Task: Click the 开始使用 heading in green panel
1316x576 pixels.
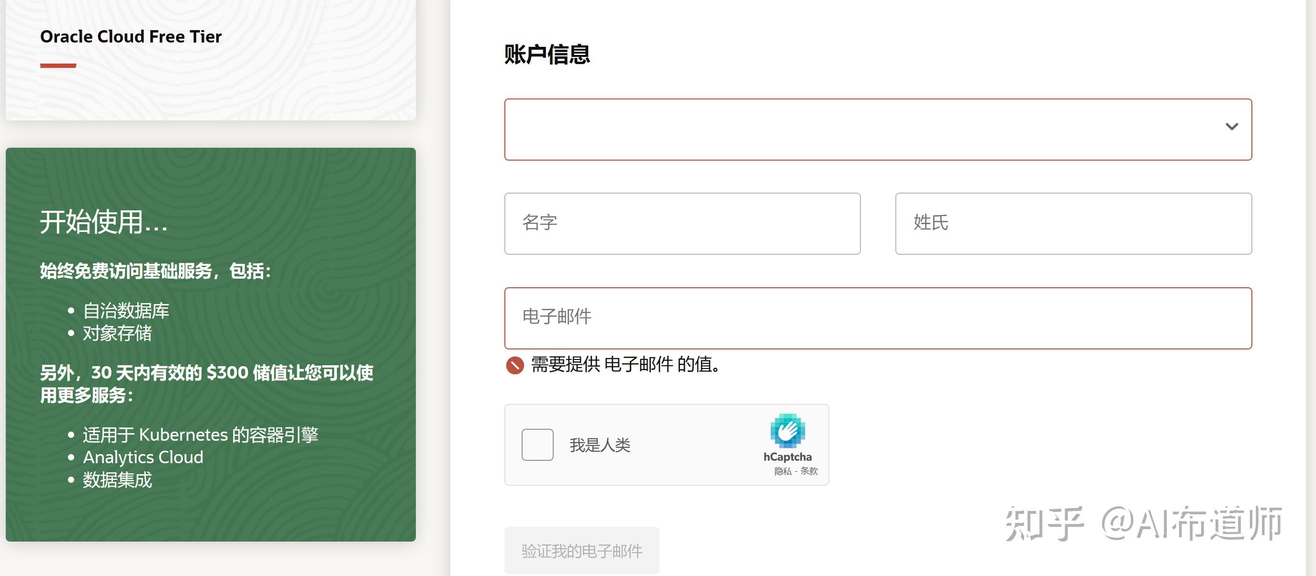Action: point(102,223)
